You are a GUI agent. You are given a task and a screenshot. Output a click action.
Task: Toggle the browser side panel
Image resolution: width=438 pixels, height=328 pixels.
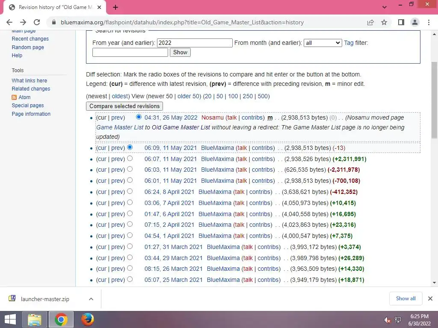(x=401, y=22)
